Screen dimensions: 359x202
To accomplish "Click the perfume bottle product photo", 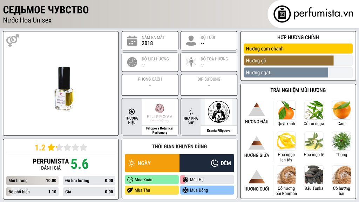I will (x=64, y=88).
